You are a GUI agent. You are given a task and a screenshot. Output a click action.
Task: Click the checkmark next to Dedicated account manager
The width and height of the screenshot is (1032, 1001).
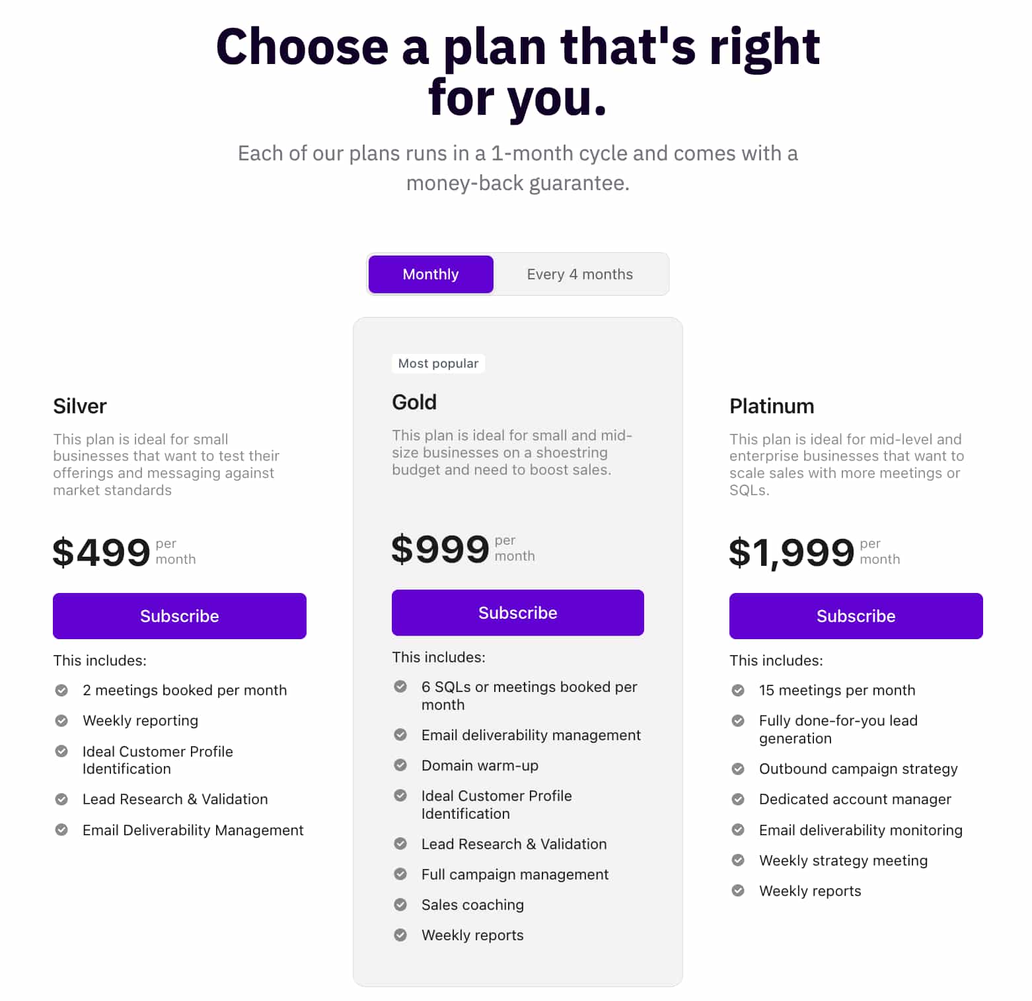click(738, 799)
